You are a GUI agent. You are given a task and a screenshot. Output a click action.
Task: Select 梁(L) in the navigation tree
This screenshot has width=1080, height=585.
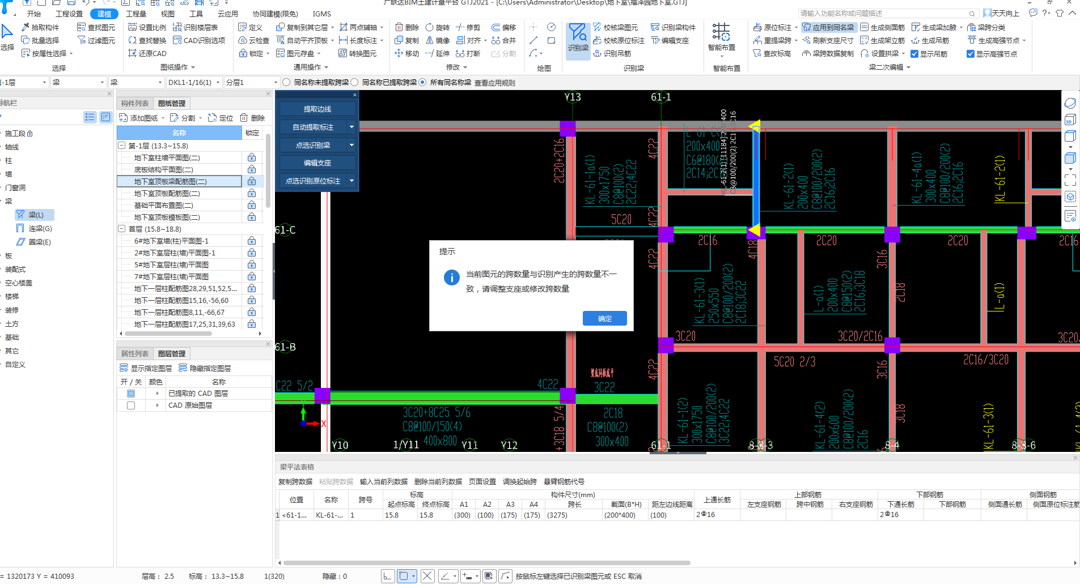pyautogui.click(x=35, y=215)
